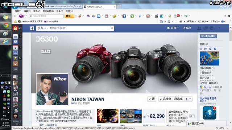The image size is (232, 130).
Task: Open the Yahoo toolbar mail envelope icon
Action: (x=99, y=16)
